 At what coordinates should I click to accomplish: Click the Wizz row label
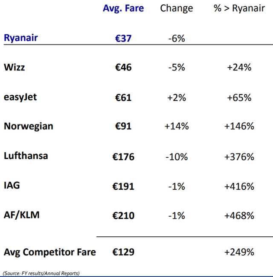(14, 67)
